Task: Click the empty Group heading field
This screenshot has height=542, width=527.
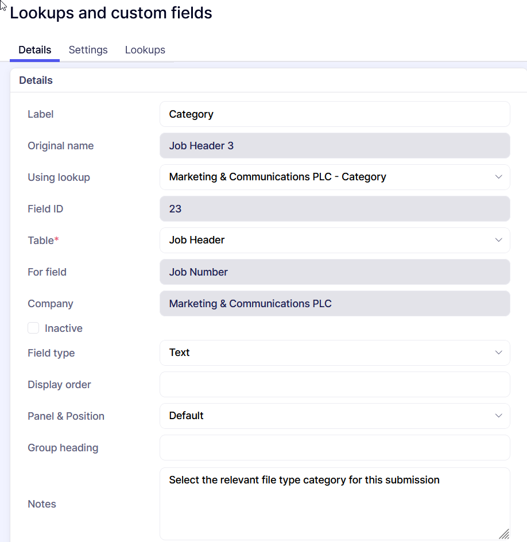Action: click(x=335, y=447)
